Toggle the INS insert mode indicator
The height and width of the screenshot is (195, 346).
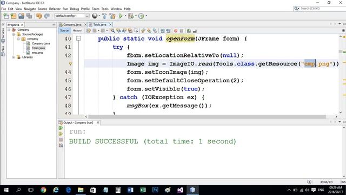[343, 182]
